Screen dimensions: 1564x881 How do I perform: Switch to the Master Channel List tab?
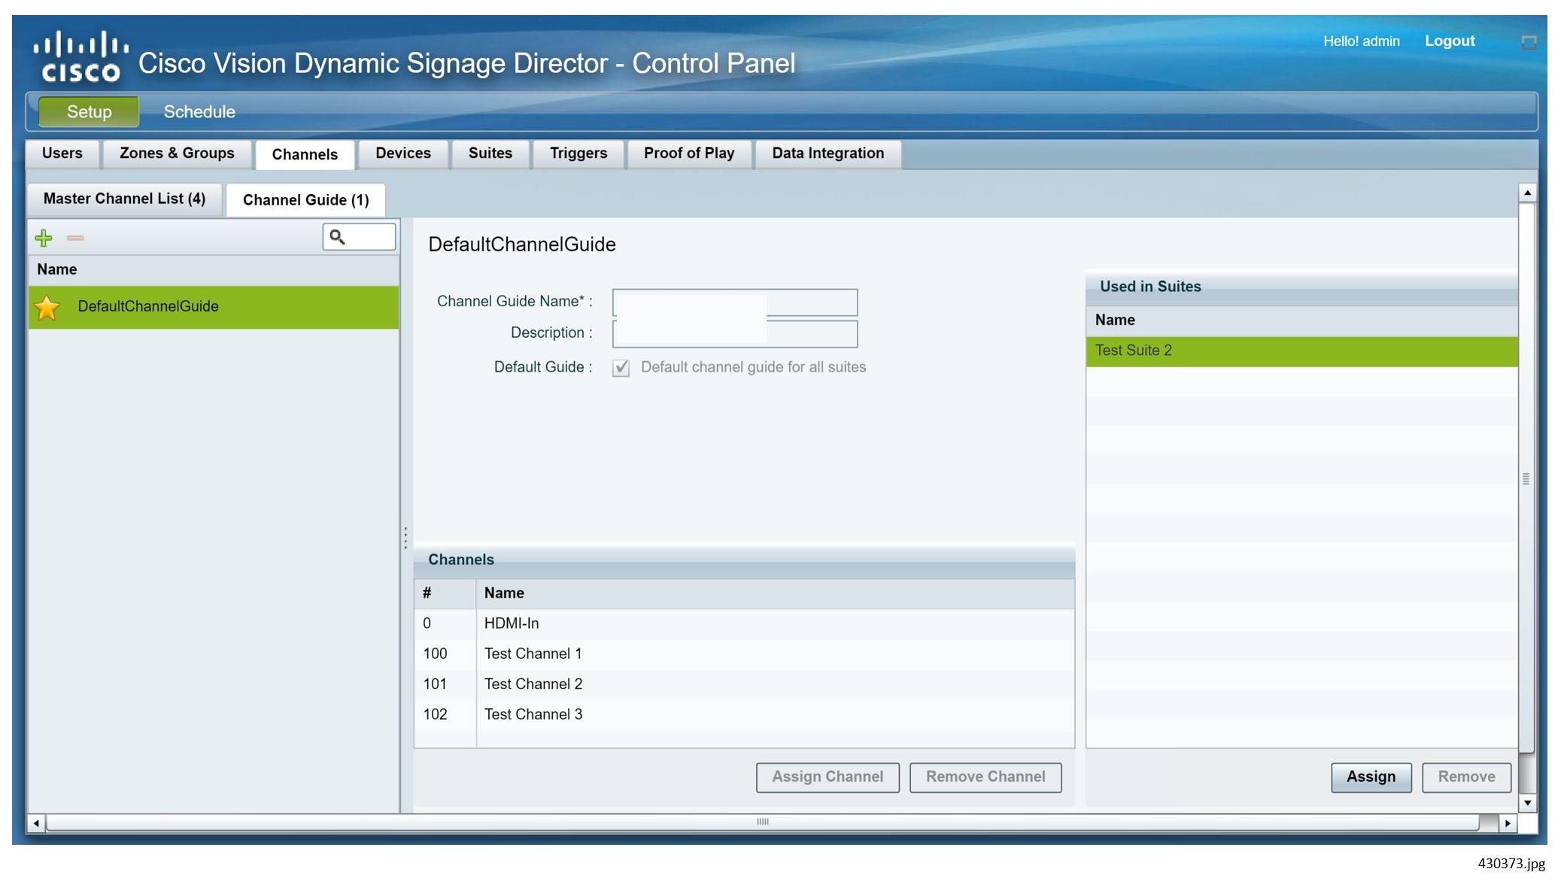click(123, 199)
